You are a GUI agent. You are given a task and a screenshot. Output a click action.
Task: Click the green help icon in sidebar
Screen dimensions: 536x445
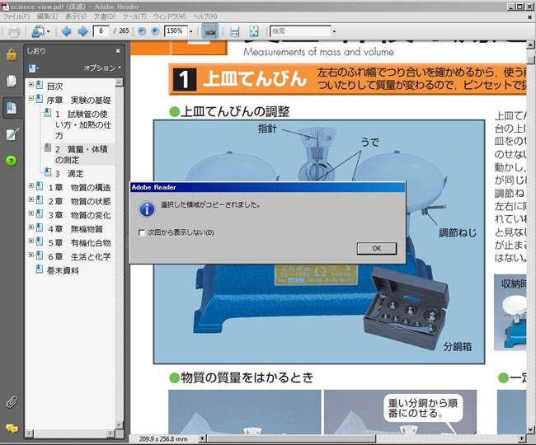click(12, 161)
